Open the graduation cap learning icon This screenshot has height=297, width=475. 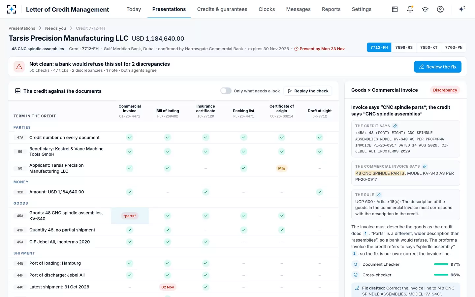pos(425,9)
